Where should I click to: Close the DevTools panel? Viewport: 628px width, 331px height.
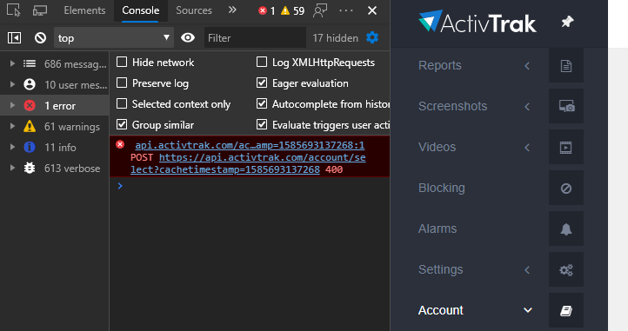point(372,10)
